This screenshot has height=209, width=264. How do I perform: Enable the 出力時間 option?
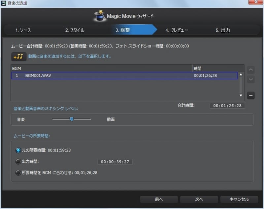click(18, 162)
